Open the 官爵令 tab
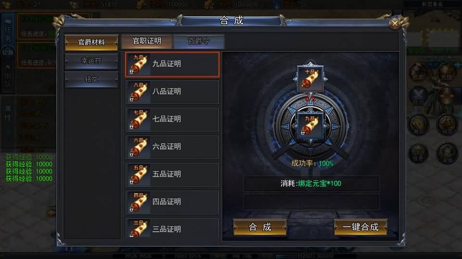This screenshot has height=259, width=462. pyautogui.click(x=199, y=41)
